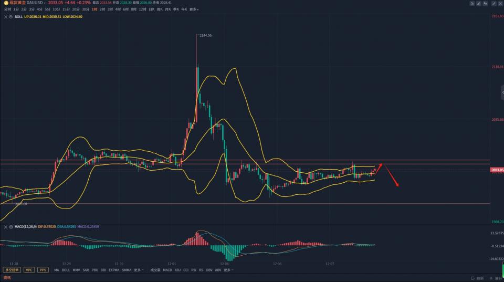
Task: Click the first drawing tool icon at top right
Action: (472, 4)
